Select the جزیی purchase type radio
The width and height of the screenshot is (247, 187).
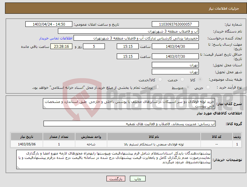coord(208,87)
